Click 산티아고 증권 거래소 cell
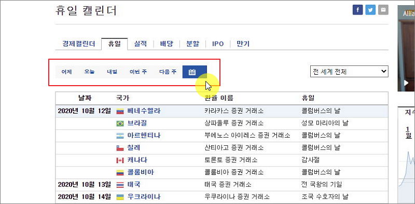 pyautogui.click(x=234, y=148)
